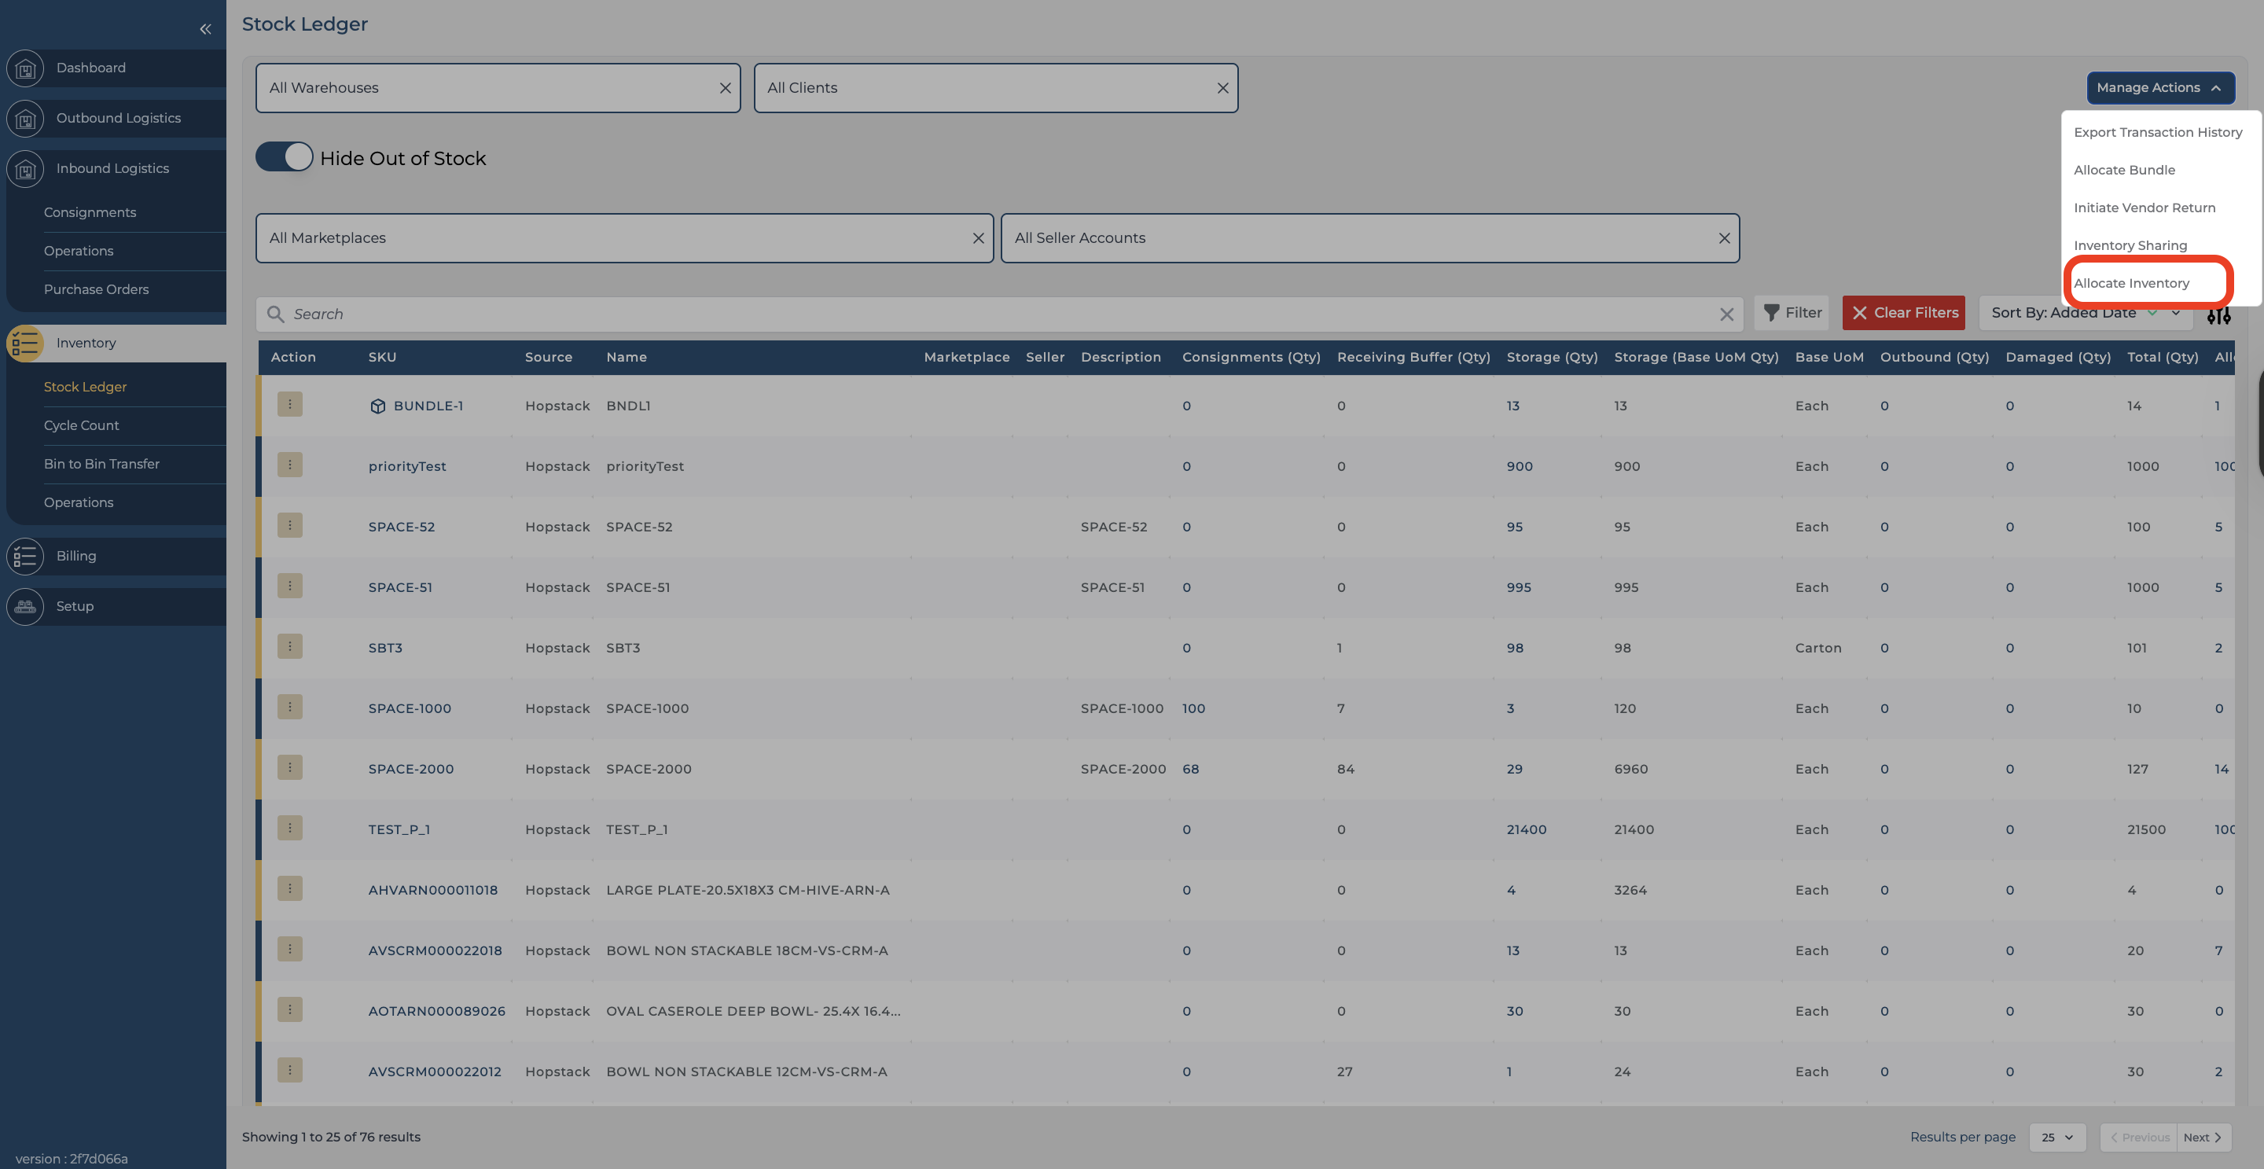Screen dimensions: 2264x1169
Task: Collapse the Manage Actions menu
Action: click(x=2160, y=87)
